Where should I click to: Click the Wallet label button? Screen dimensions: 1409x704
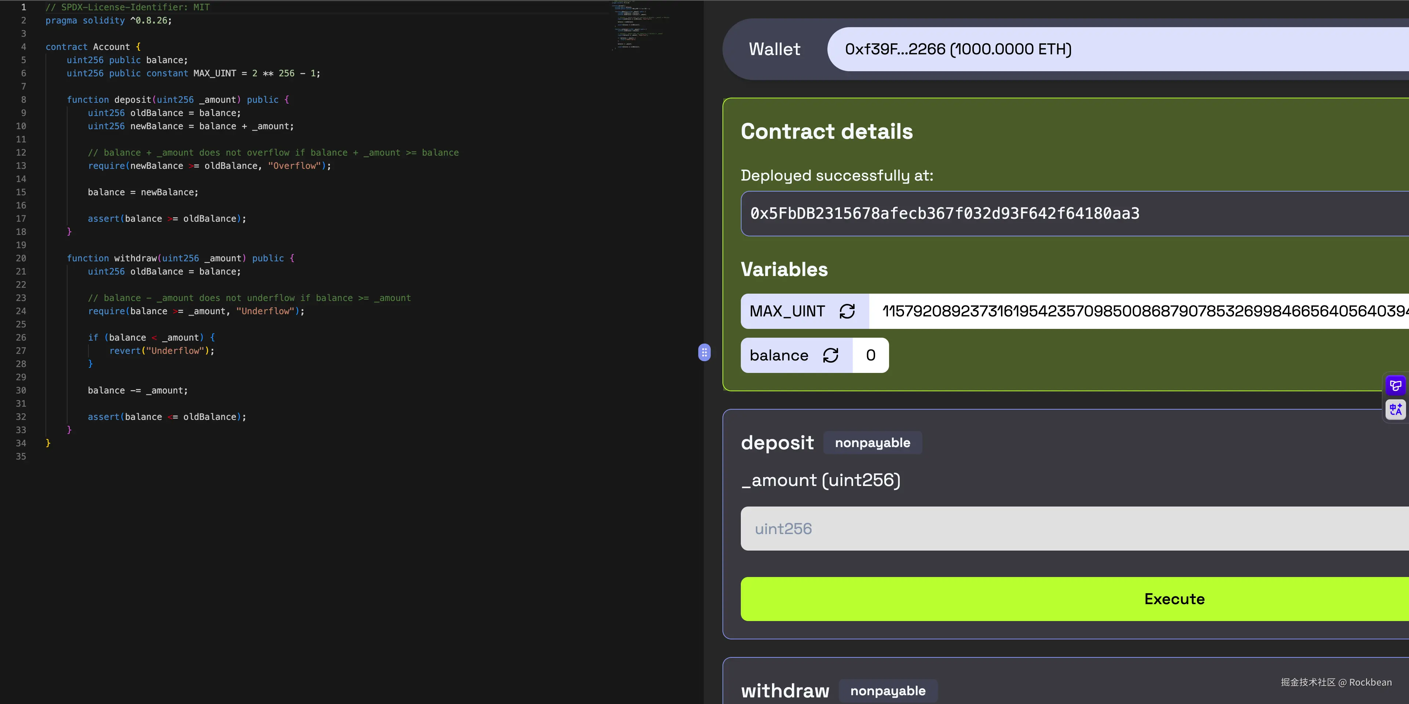tap(774, 49)
